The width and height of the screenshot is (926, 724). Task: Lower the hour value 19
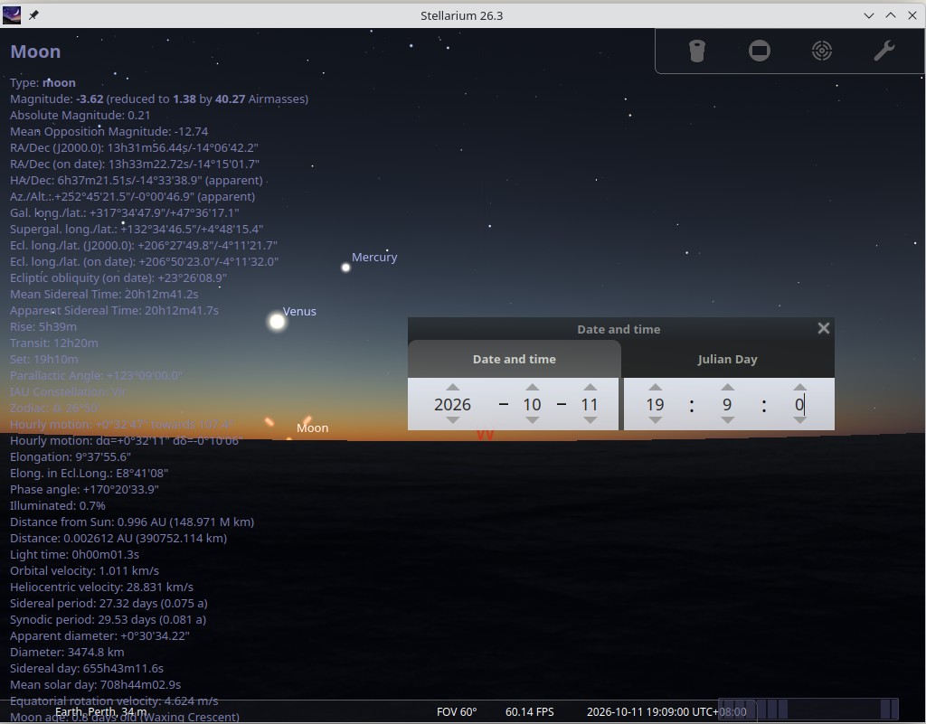click(x=655, y=420)
